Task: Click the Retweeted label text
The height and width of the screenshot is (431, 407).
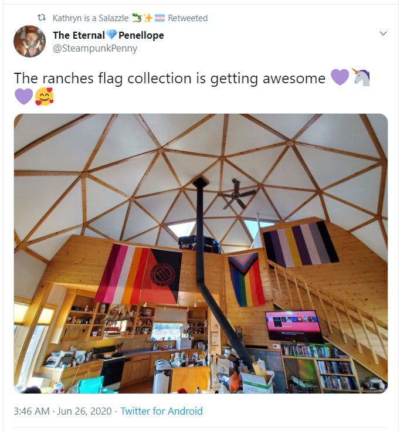Action: point(188,18)
